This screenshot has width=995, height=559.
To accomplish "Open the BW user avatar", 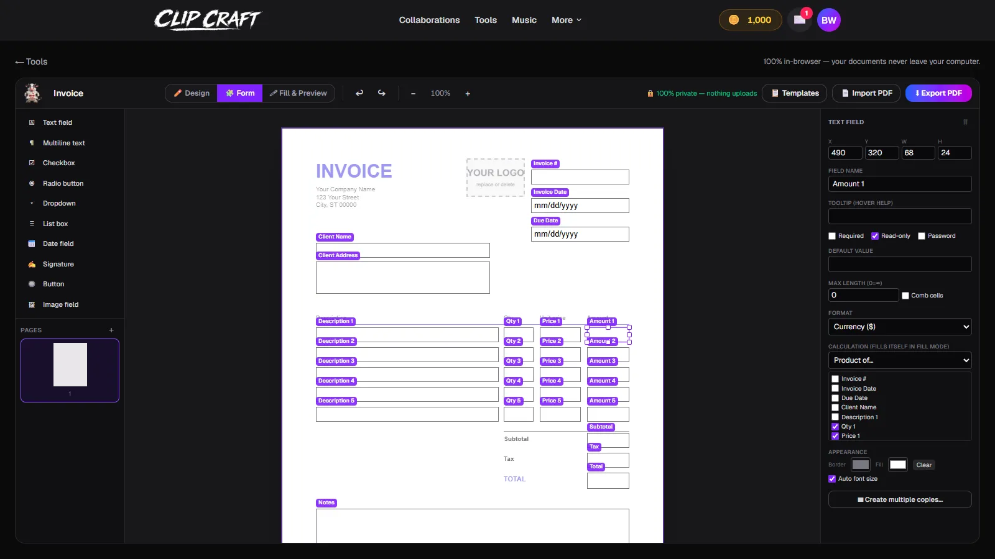I will pos(829,20).
